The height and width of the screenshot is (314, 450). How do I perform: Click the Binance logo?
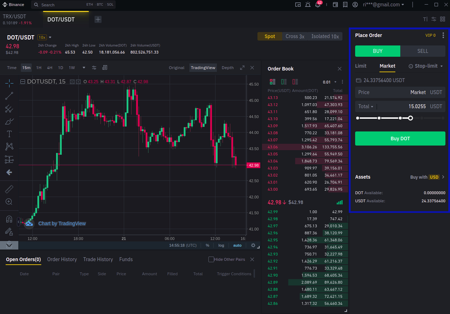point(13,5)
